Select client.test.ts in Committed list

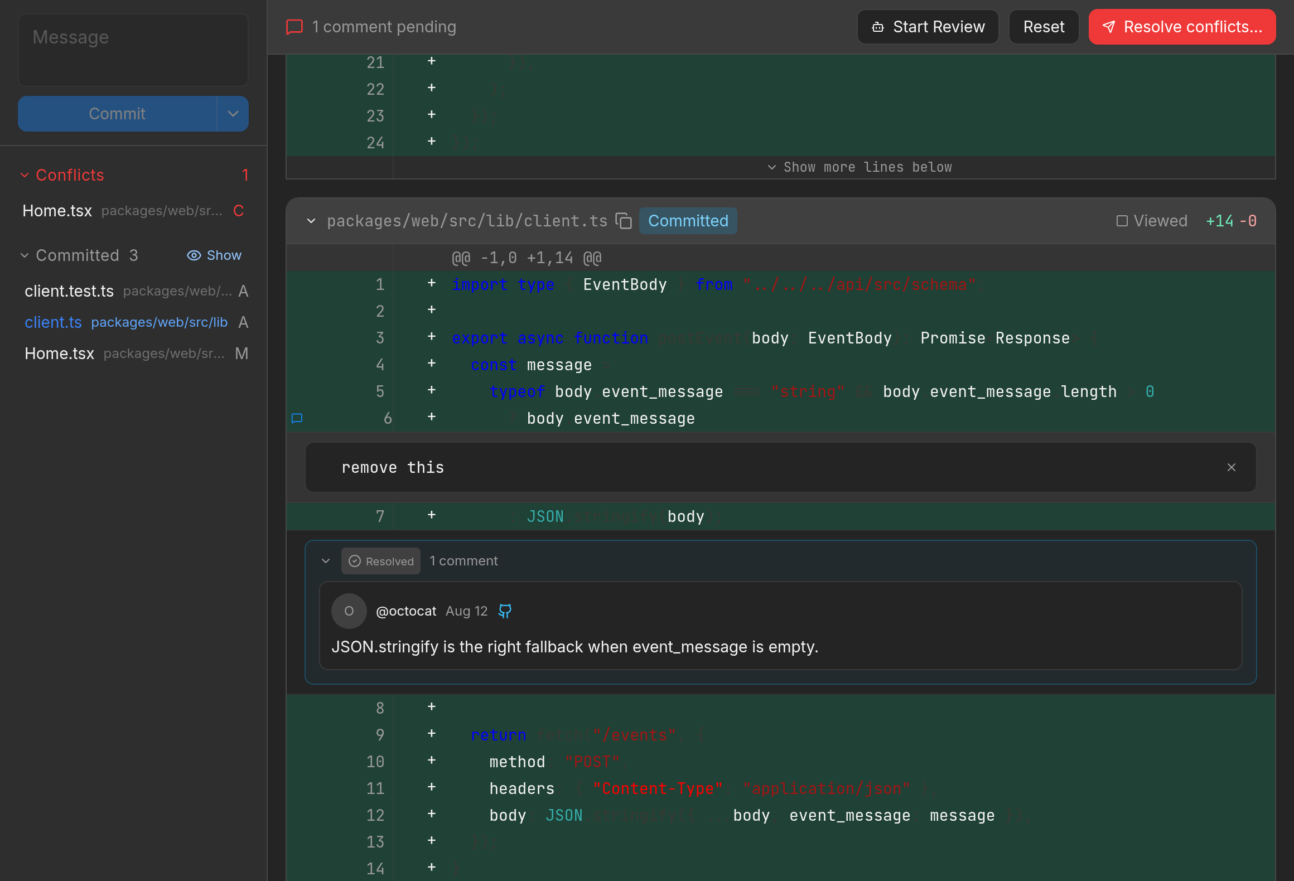pos(133,291)
